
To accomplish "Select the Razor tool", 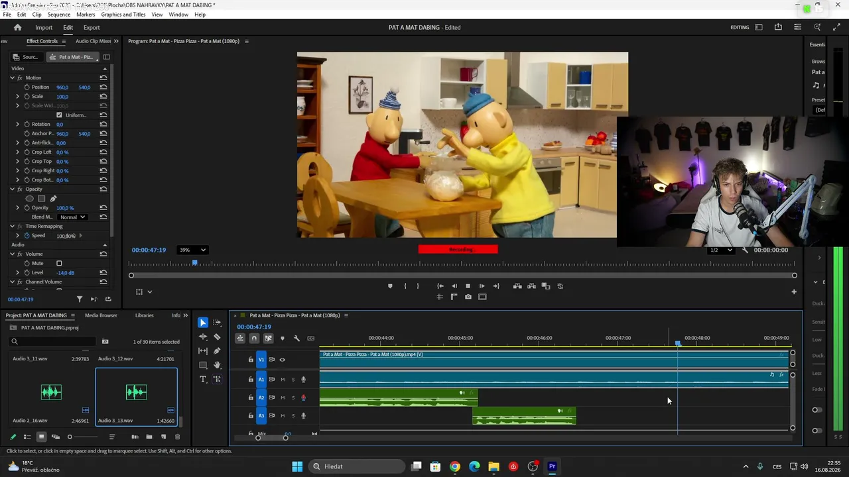I will (x=217, y=337).
